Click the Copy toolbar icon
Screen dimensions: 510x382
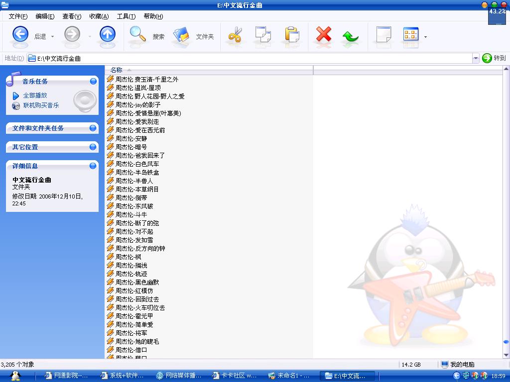click(263, 35)
